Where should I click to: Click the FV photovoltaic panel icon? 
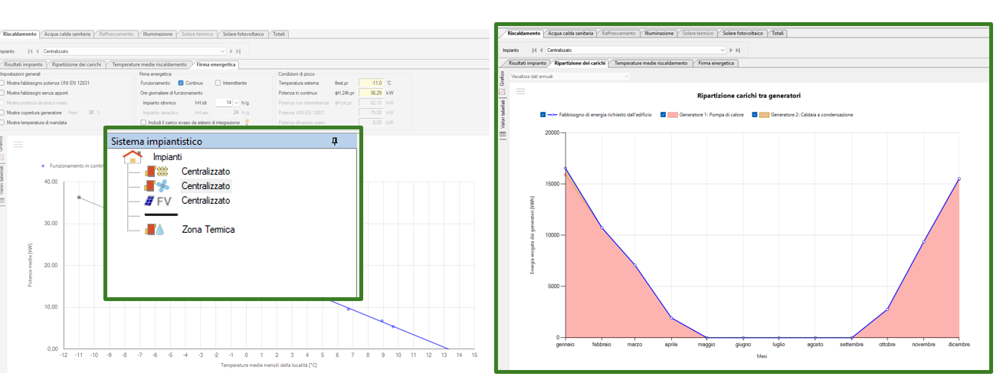(x=158, y=201)
